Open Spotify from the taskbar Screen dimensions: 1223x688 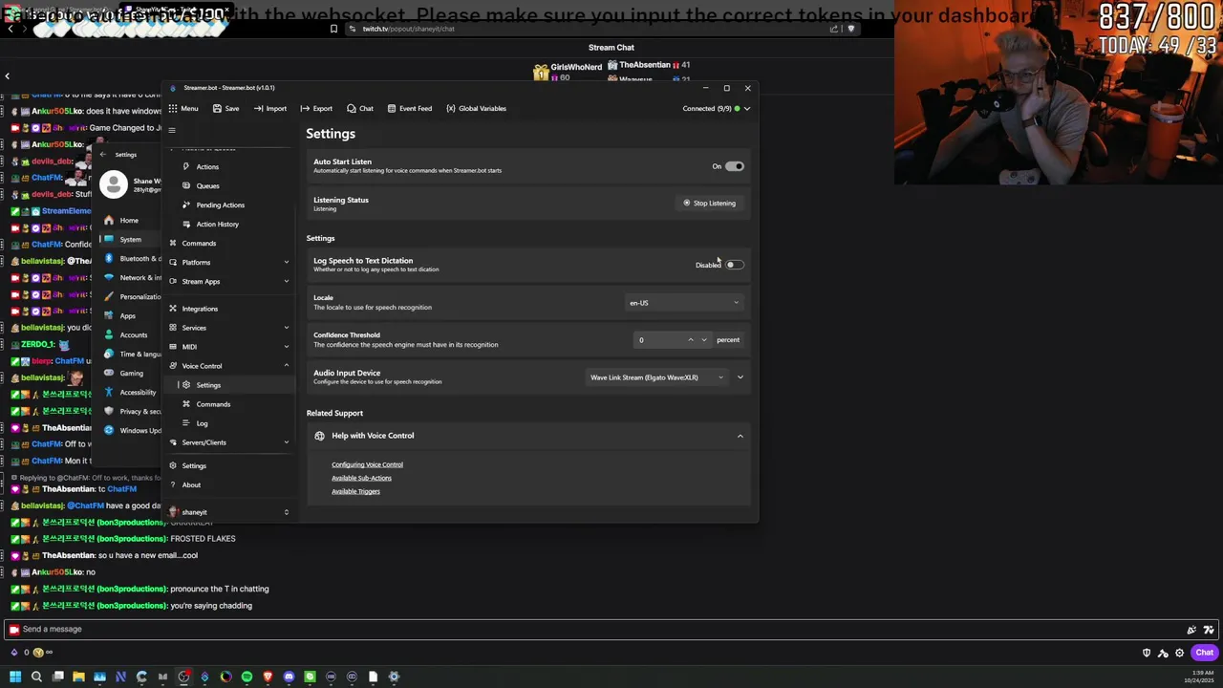tap(247, 677)
